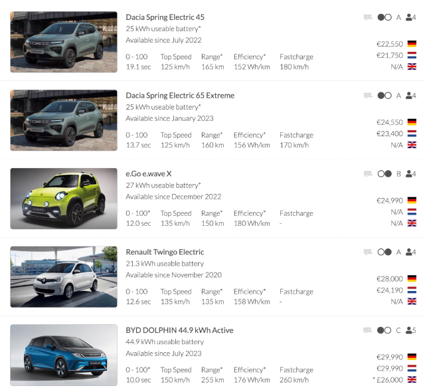Open Dacia Spring Electric 65 Extreme link

point(180,96)
